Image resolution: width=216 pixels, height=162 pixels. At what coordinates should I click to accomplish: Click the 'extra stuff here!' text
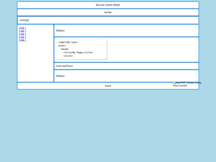tap(64, 66)
